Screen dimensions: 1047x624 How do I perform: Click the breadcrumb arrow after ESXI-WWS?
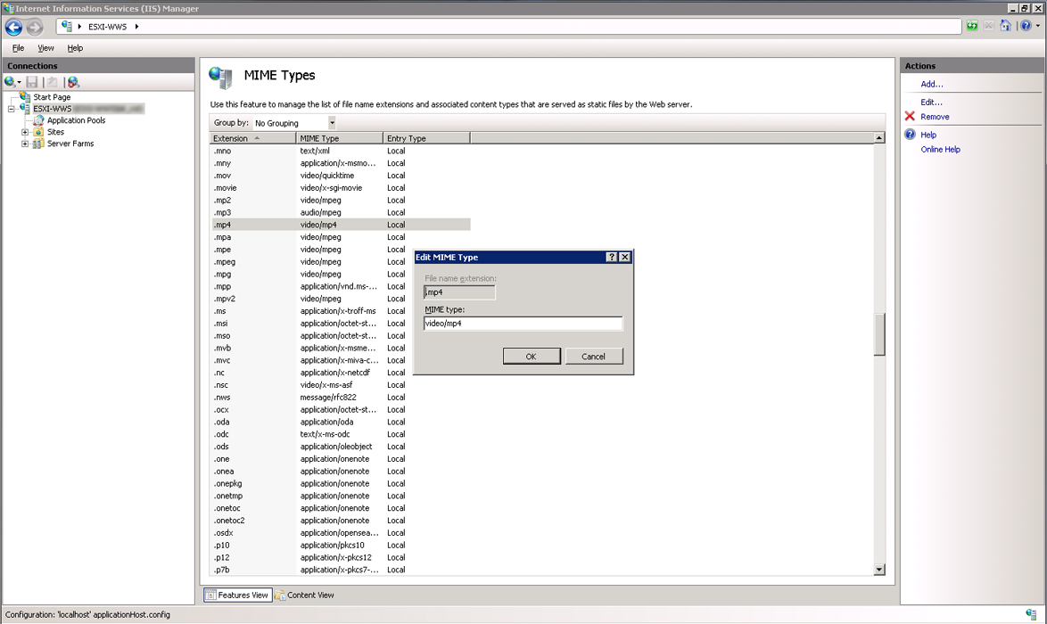click(x=136, y=27)
